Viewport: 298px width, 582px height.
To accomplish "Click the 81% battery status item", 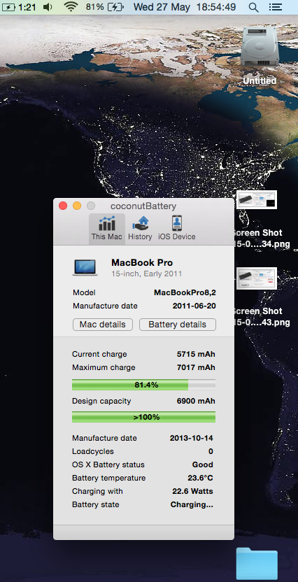I will [106, 7].
